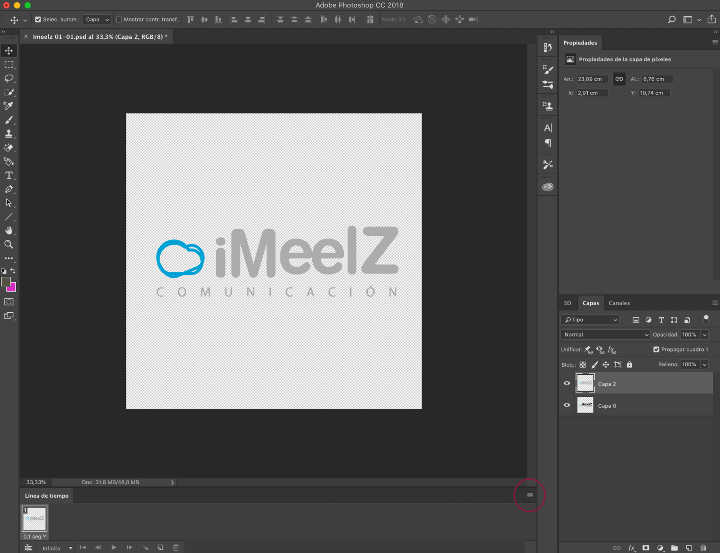Image resolution: width=720 pixels, height=553 pixels.
Task: Select the Paint Bucket tool
Action: [x=9, y=162]
